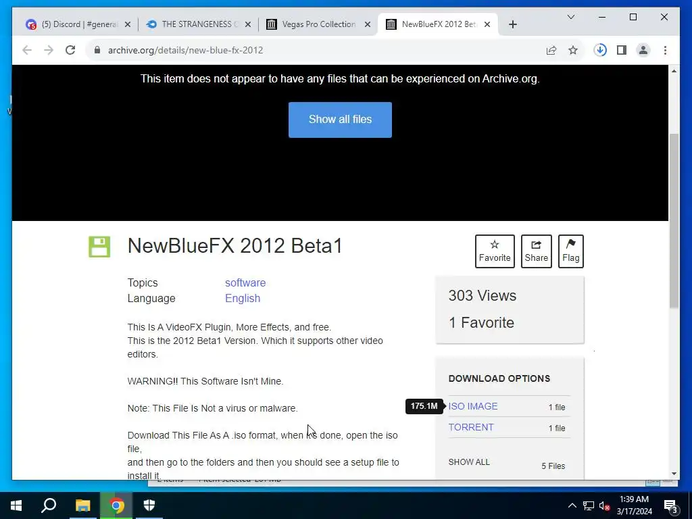Click the 'WARNING!! This Software Isn't Mine.' text
The width and height of the screenshot is (692, 519).
pyautogui.click(x=205, y=381)
